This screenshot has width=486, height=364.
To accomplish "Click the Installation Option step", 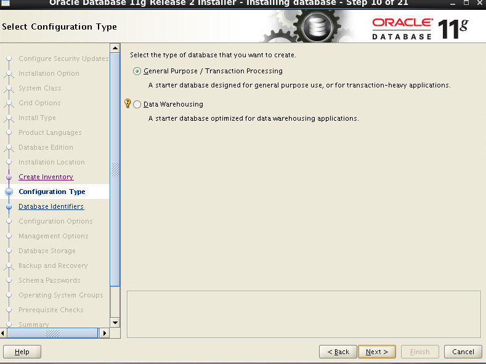I will click(x=49, y=73).
